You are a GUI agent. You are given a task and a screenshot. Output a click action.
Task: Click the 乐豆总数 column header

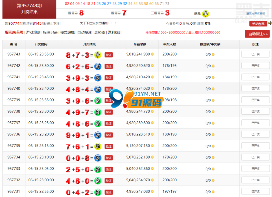pos(140,44)
